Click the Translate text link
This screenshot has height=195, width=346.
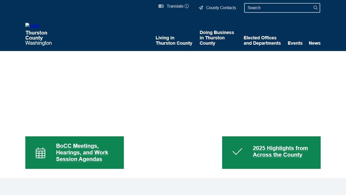(175, 6)
